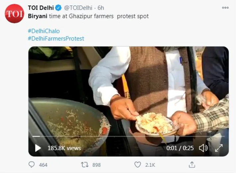Image resolution: width=239 pixels, height=173 pixels.
Task: Click the 898 retweet count
Action: [97, 165]
